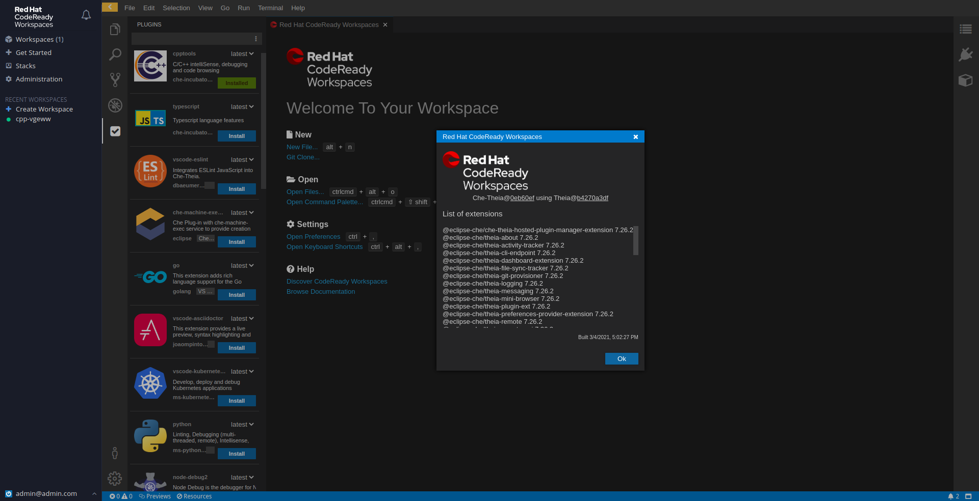Screen dimensions: 979x501
Task: Open the plugins panel three-dot menu
Action: (x=256, y=39)
